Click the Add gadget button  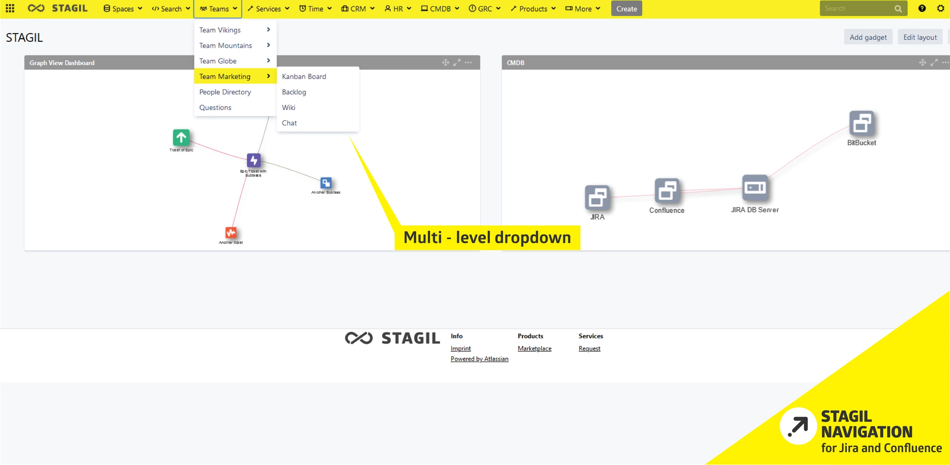(868, 37)
